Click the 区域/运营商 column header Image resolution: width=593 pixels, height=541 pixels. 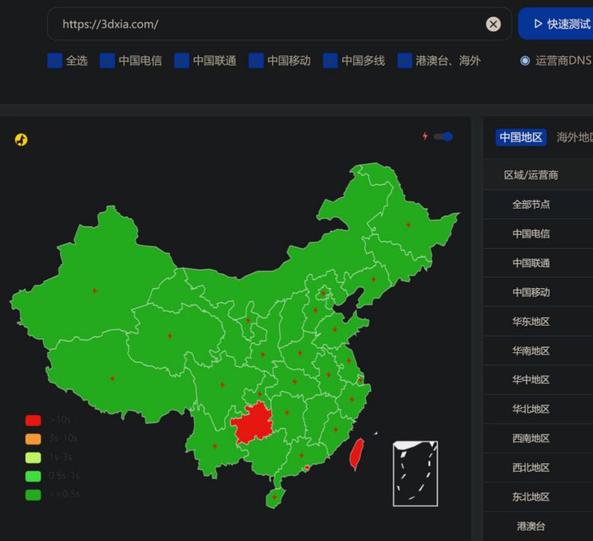click(531, 175)
